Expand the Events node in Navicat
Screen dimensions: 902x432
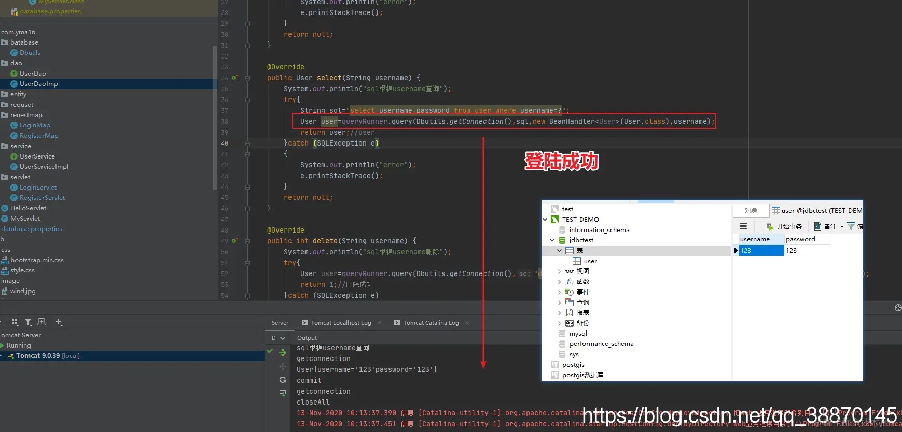coord(560,292)
